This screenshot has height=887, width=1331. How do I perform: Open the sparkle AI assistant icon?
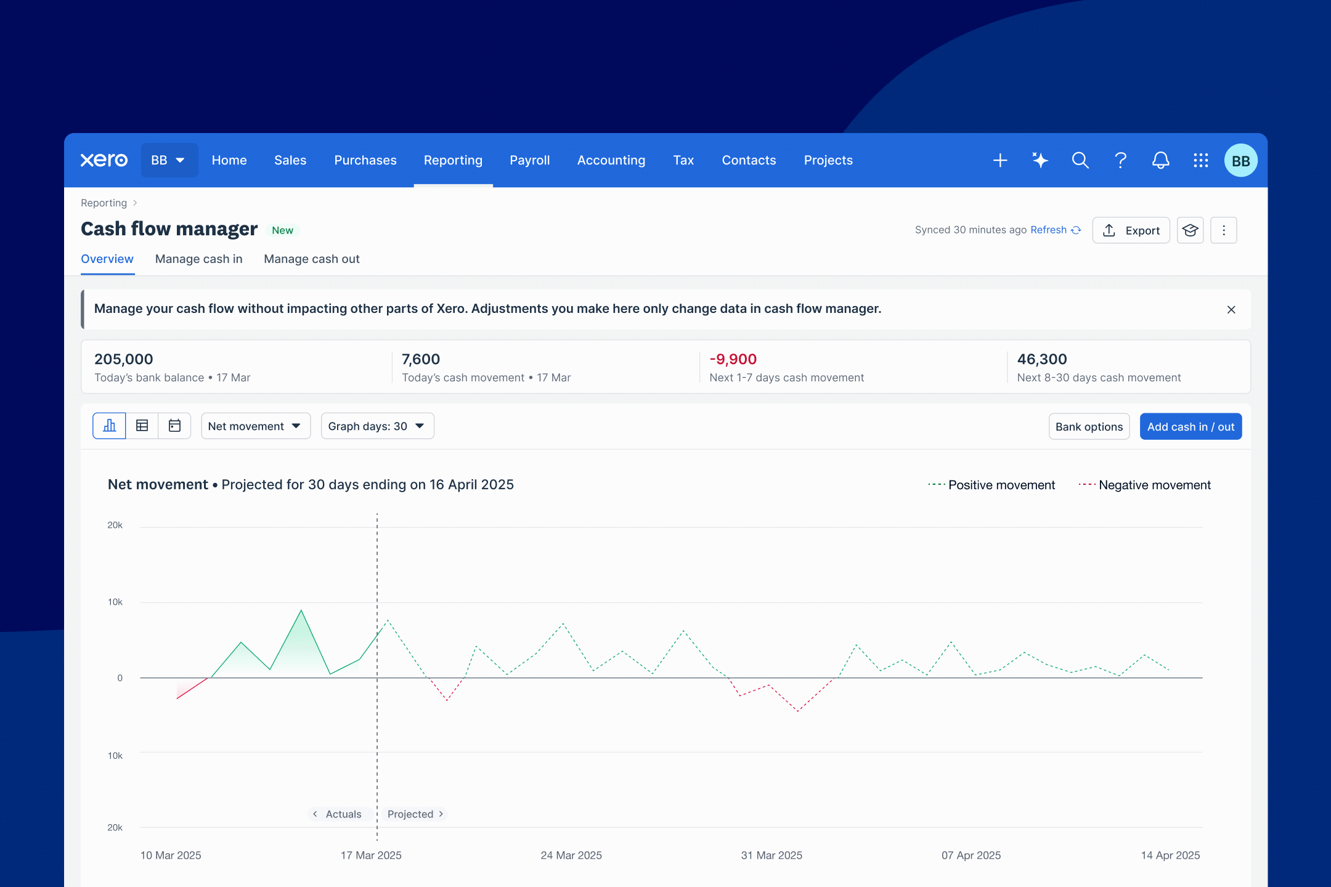coord(1040,161)
